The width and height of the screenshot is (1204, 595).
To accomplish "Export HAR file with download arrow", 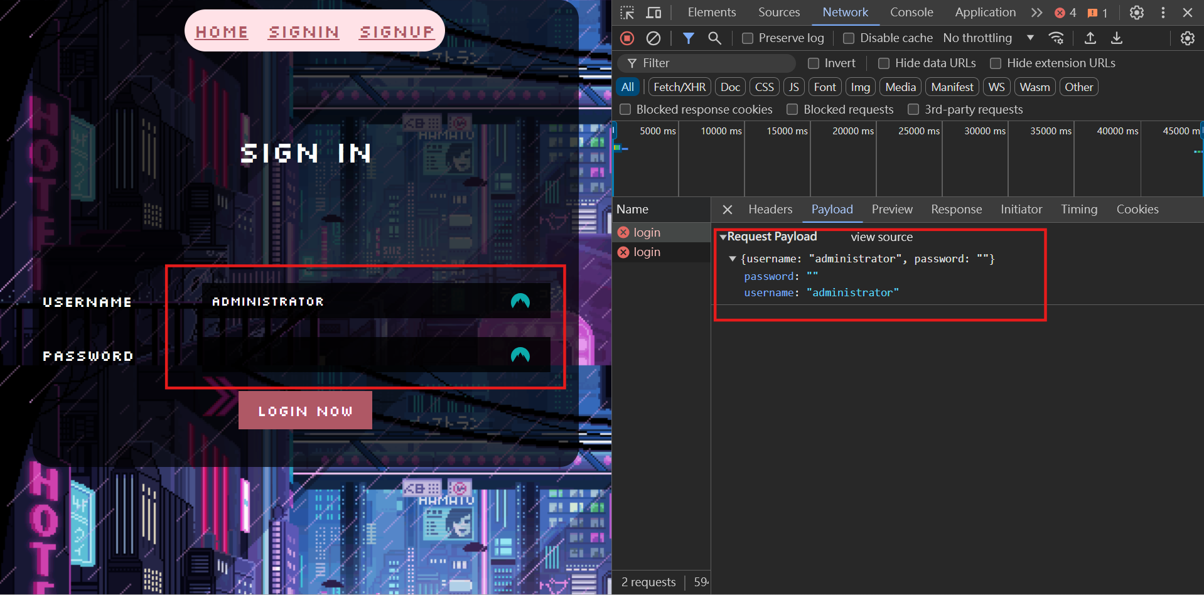I will 1117,38.
